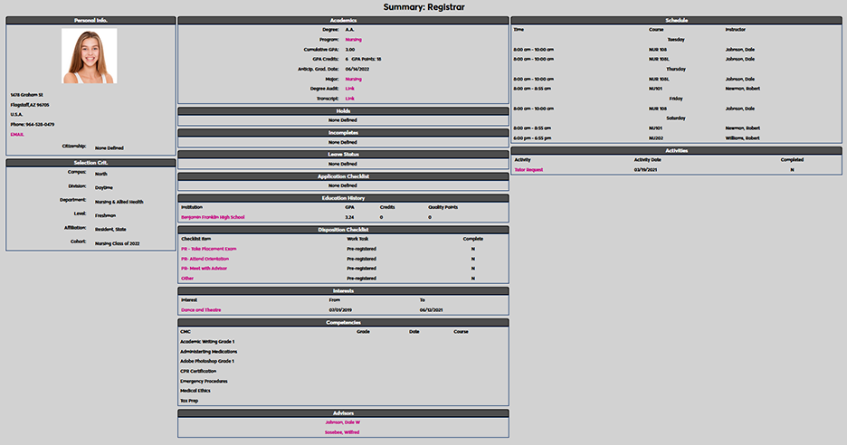Click the 'Summary: Registrar' page title
Image resolution: width=847 pixels, height=445 pixels.
pos(424,7)
